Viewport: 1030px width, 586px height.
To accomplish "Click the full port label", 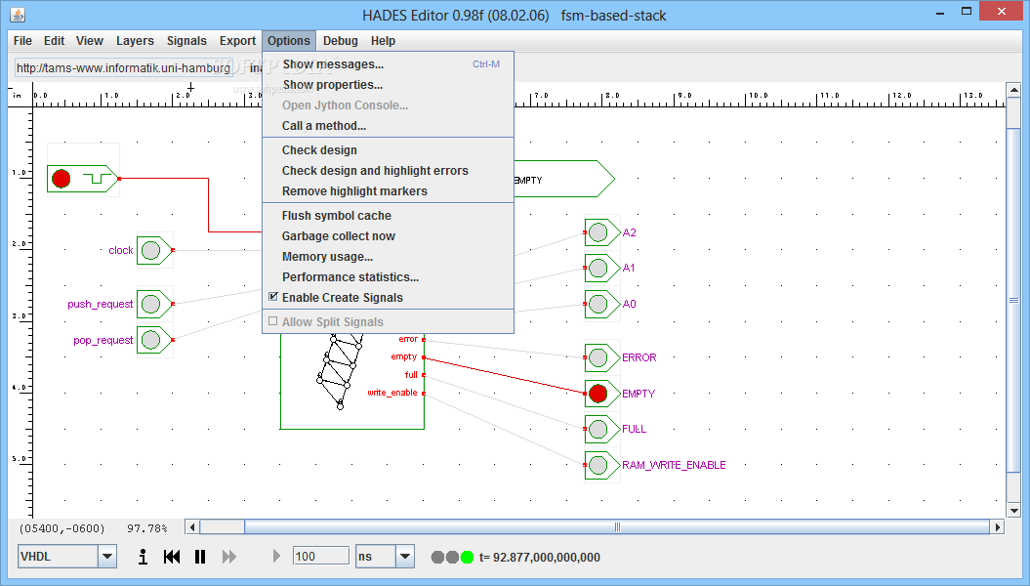I will (x=411, y=375).
